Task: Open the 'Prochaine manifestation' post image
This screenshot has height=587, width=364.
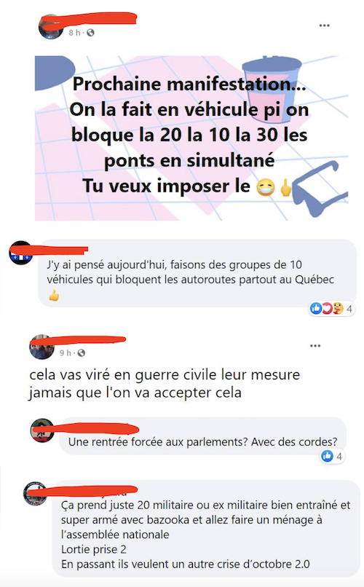Action: [x=191, y=138]
